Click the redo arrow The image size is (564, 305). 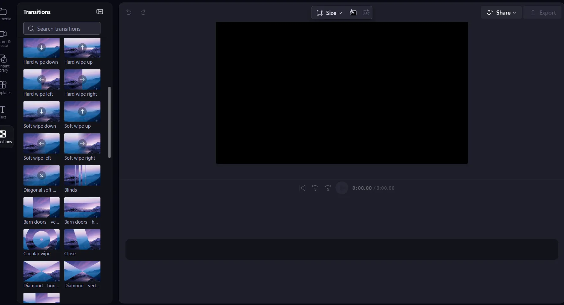(x=143, y=12)
